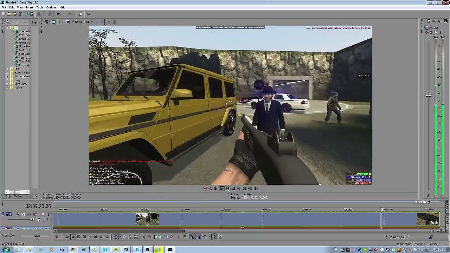This screenshot has width=450, height=253.
Task: Toggle Ignore Event Grouping
Action: pos(220,237)
